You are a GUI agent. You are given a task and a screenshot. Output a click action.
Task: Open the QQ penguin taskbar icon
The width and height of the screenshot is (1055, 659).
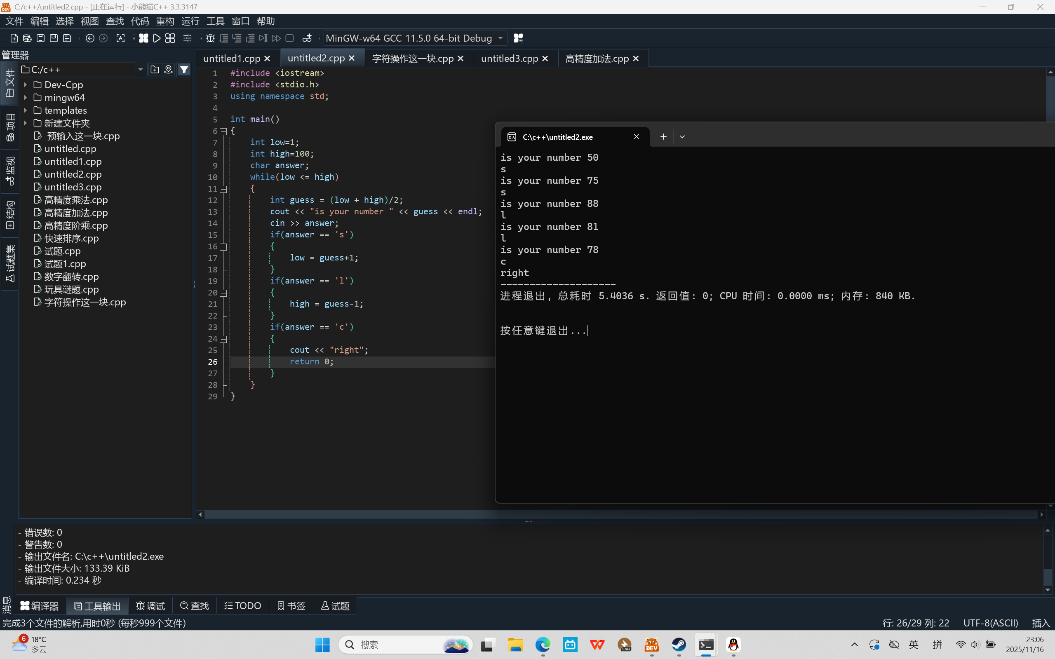(x=733, y=645)
